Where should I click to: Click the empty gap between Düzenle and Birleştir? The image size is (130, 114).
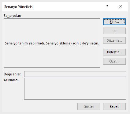click(x=114, y=46)
